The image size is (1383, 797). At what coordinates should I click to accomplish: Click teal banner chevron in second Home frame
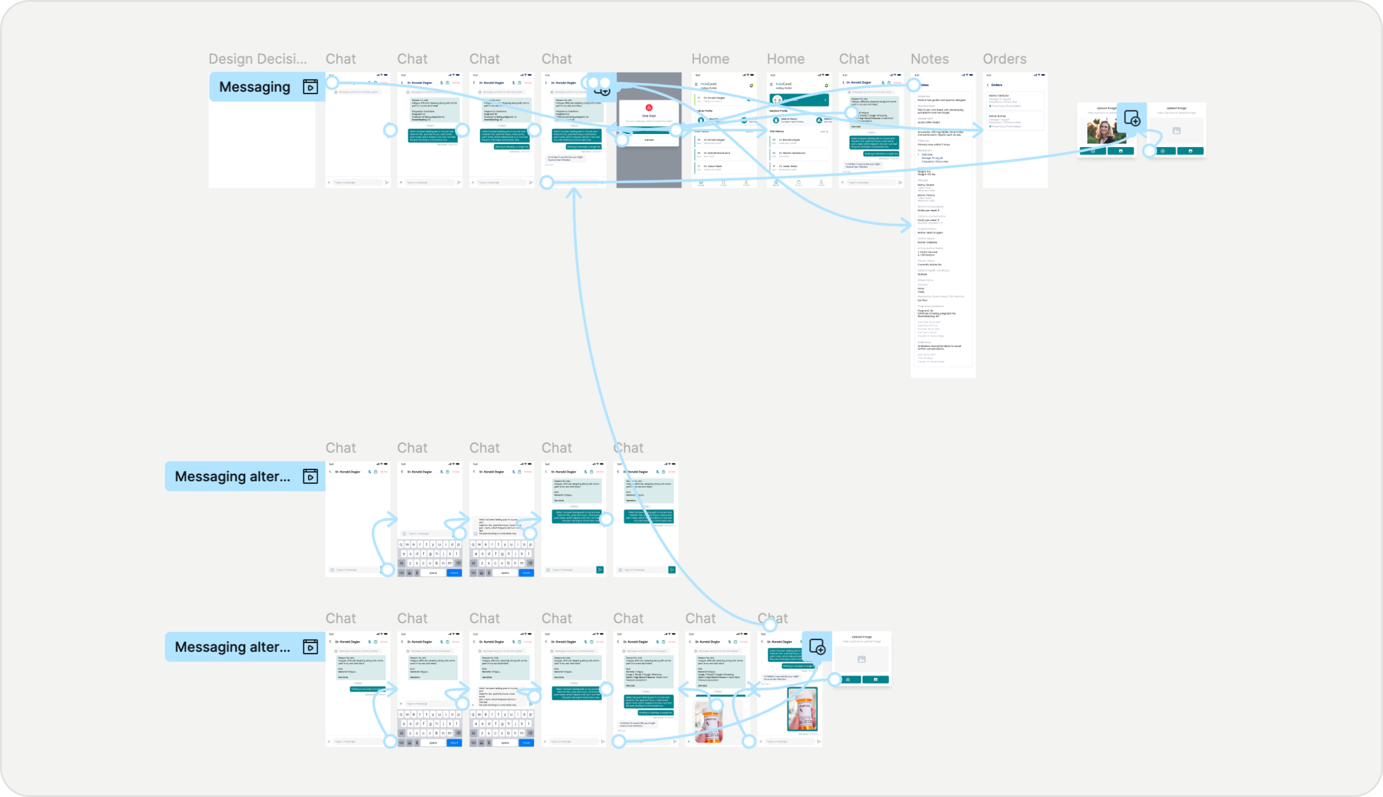click(825, 100)
